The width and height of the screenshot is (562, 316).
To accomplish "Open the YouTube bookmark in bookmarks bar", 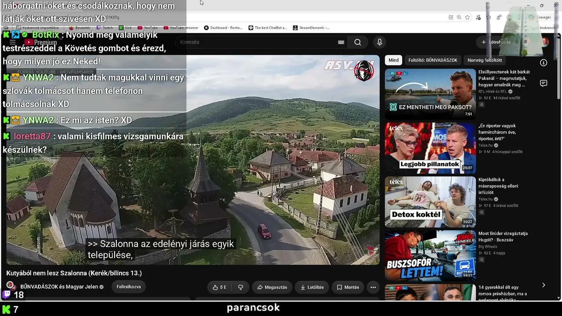I will click(148, 28).
